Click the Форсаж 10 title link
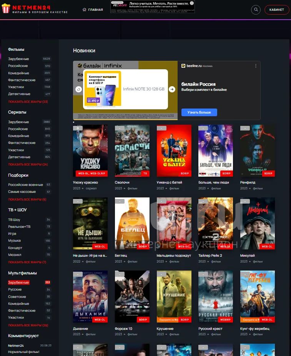The image size is (291, 356). coord(123,329)
